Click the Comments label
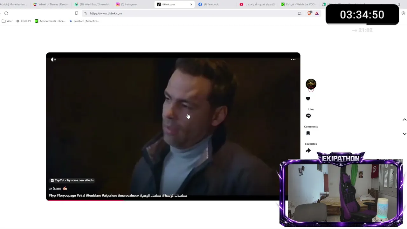This screenshot has height=229, width=407. point(311,127)
